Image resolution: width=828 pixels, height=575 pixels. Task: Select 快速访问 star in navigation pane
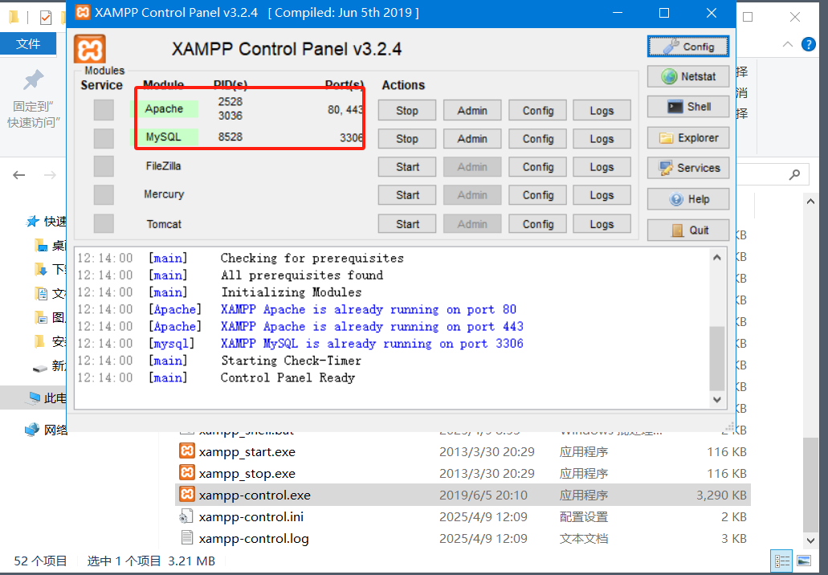[x=33, y=221]
